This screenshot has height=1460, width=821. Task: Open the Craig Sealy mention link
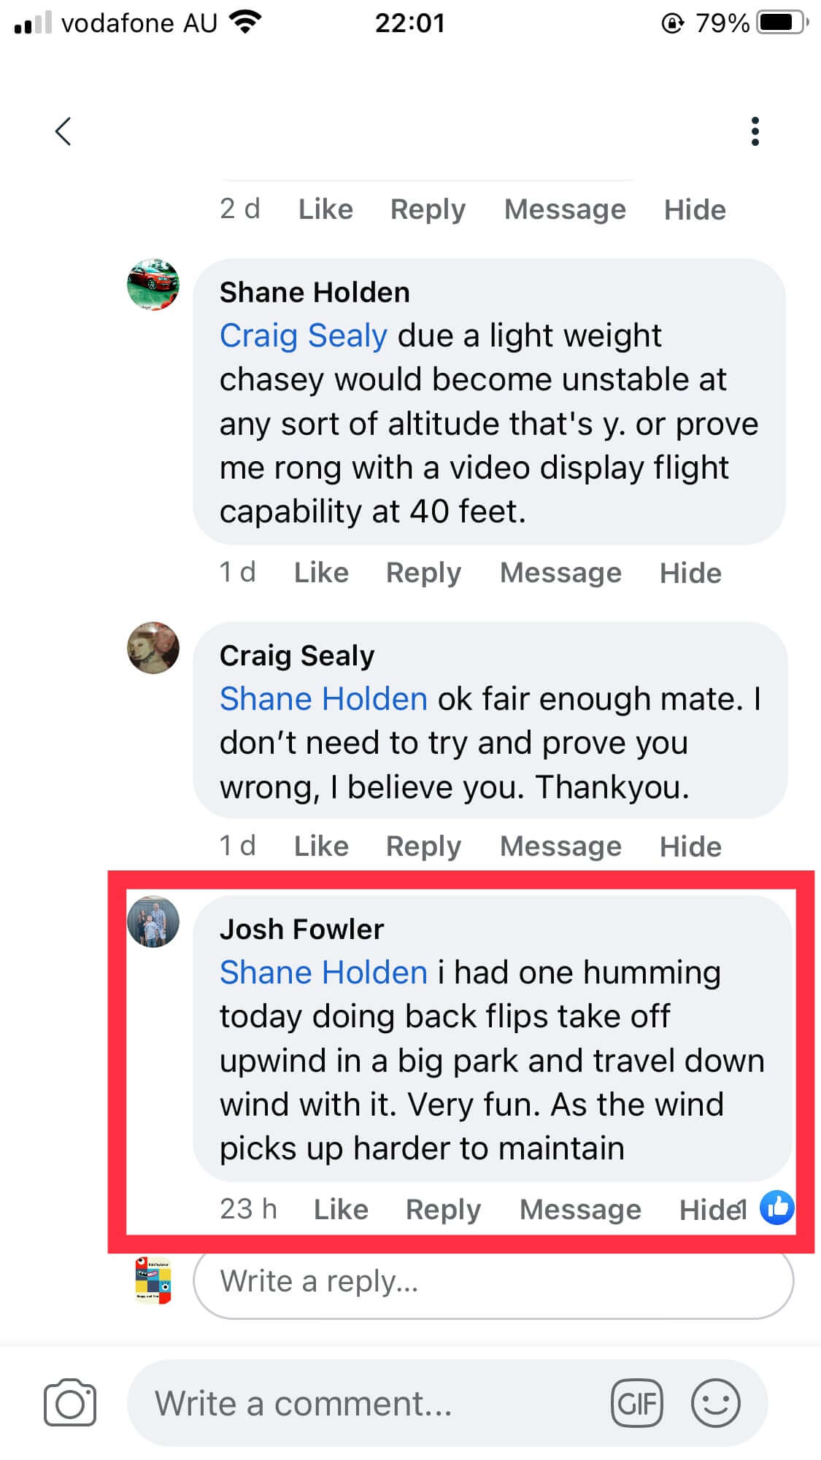pyautogui.click(x=303, y=336)
